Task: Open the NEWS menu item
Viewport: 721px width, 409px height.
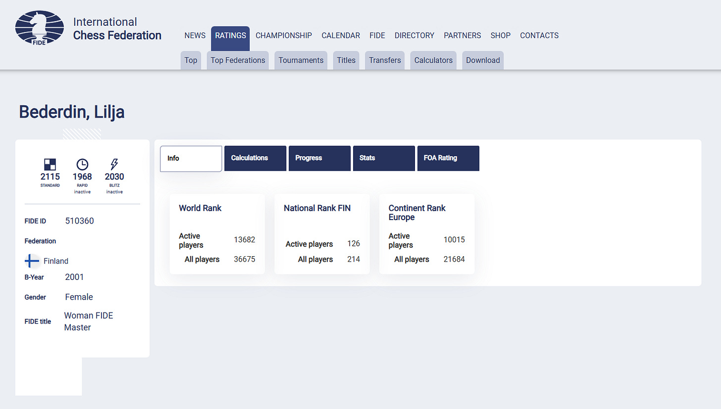Action: pos(195,36)
